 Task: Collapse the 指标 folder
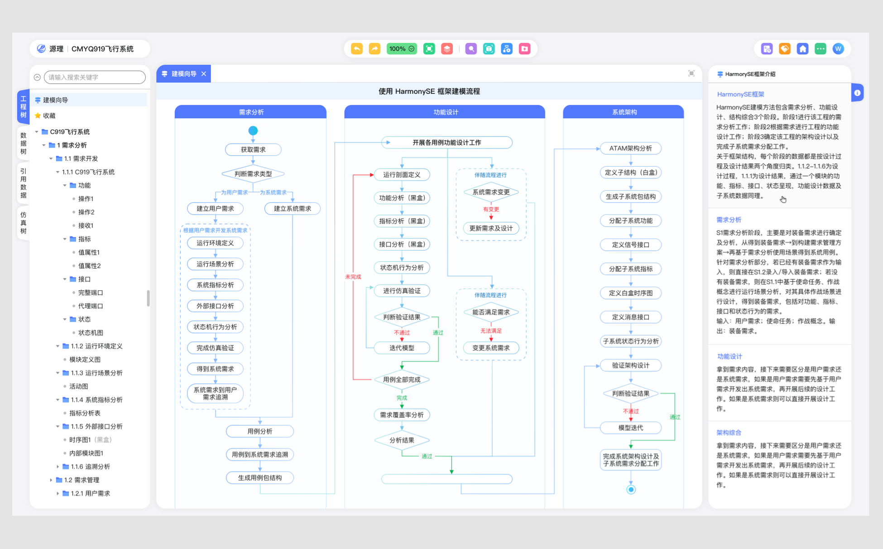tap(65, 239)
